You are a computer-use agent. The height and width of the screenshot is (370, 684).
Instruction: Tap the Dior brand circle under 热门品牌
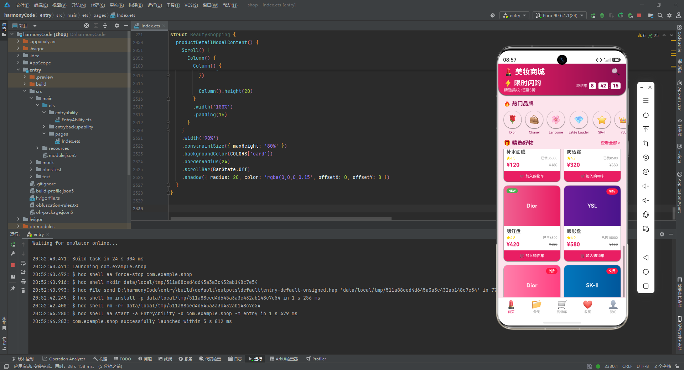(512, 120)
